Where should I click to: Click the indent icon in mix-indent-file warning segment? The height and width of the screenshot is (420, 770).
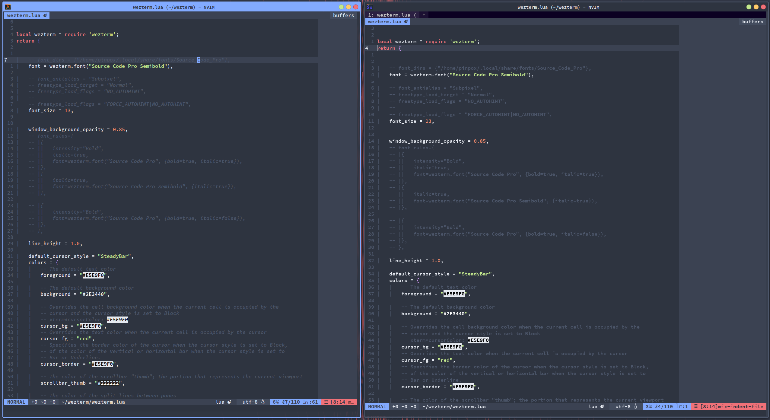[x=696, y=406]
